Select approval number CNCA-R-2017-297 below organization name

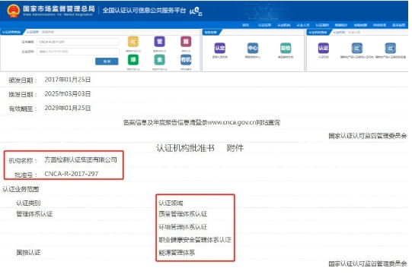72,174
